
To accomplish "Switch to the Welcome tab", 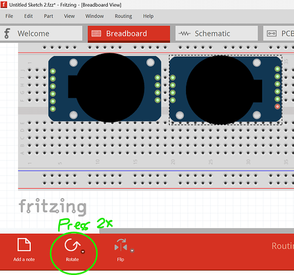I will pos(41,34).
